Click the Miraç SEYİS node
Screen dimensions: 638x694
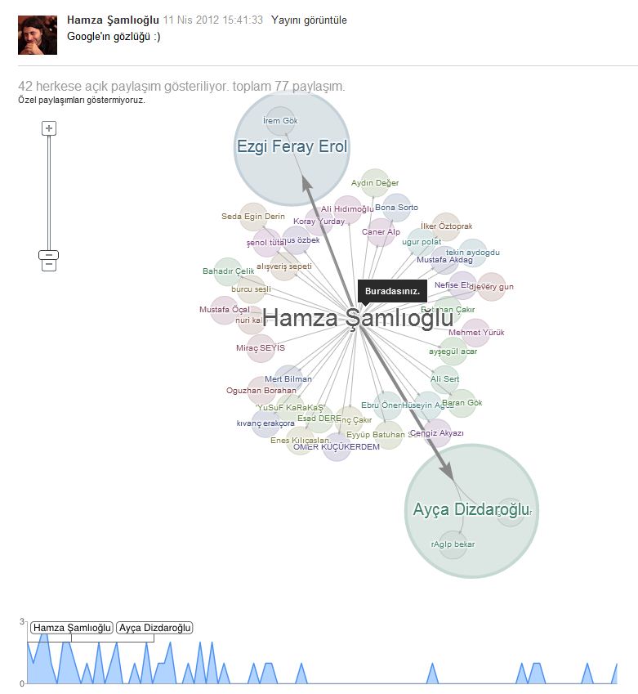[261, 348]
